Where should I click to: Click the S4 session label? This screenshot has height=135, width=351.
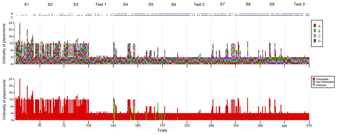(x=125, y=4)
